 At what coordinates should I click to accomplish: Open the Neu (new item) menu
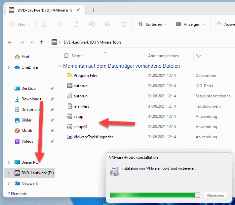[20, 24]
